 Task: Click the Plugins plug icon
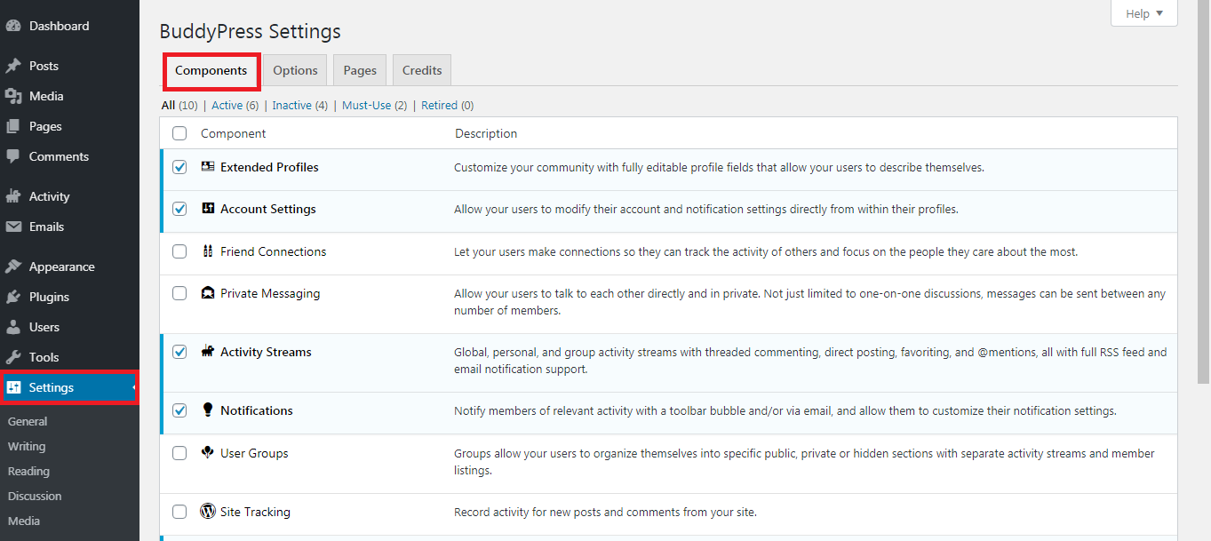tap(13, 297)
